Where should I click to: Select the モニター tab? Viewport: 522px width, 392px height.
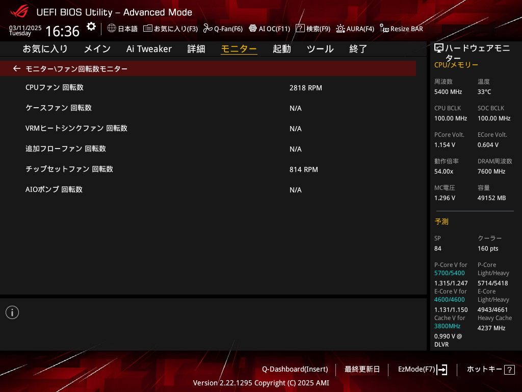click(239, 49)
